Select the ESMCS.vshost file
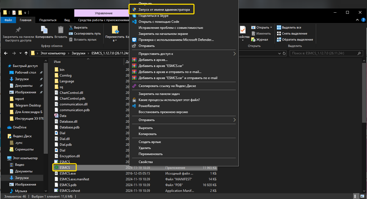The width and height of the screenshot is (367, 199). pyautogui.click(x=70, y=191)
